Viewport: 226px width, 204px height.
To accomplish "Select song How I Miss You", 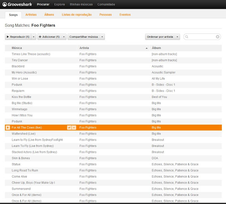I will click(x=22, y=115).
